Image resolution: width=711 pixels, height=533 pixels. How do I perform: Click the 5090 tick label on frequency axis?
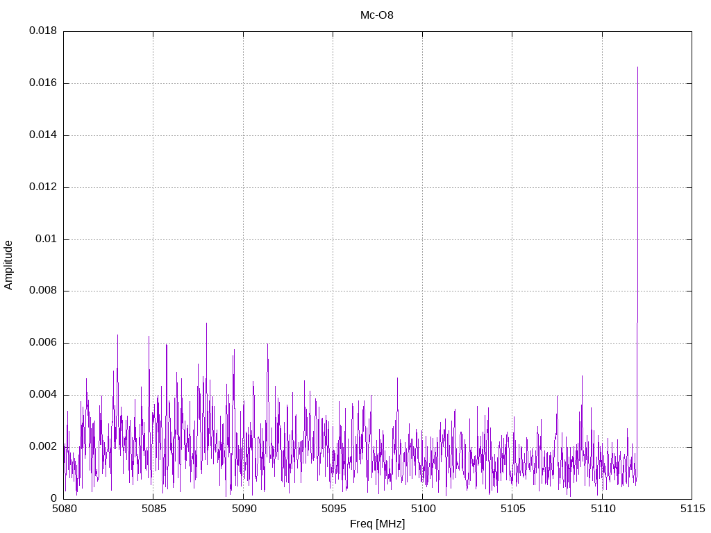click(x=243, y=509)
